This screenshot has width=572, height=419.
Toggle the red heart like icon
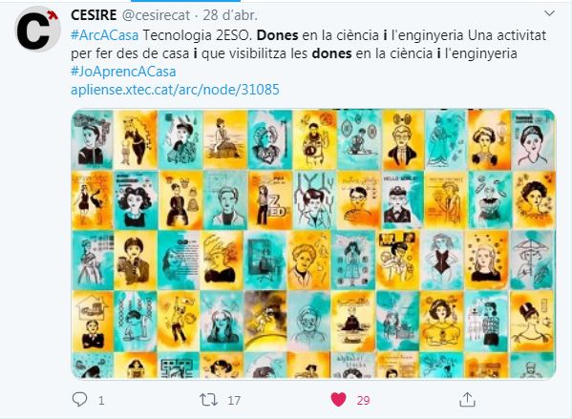pos(338,400)
